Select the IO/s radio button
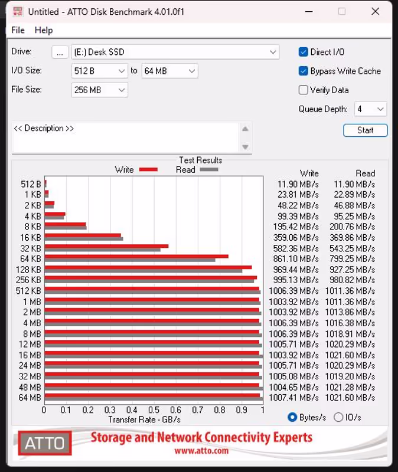398x472 pixels. coord(338,417)
